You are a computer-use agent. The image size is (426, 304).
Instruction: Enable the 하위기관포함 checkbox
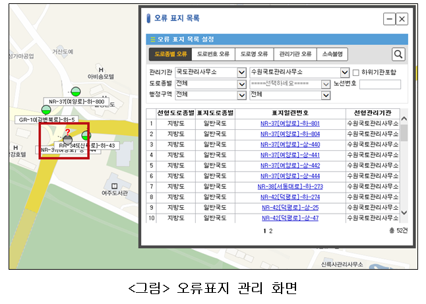[x=356, y=72]
